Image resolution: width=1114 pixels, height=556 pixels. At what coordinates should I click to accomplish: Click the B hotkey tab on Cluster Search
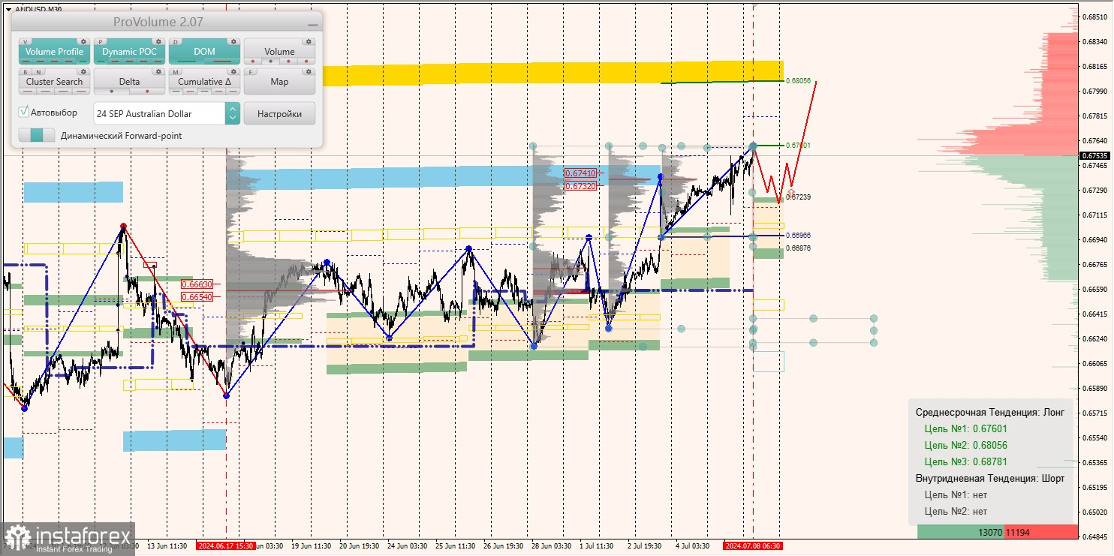26,71
